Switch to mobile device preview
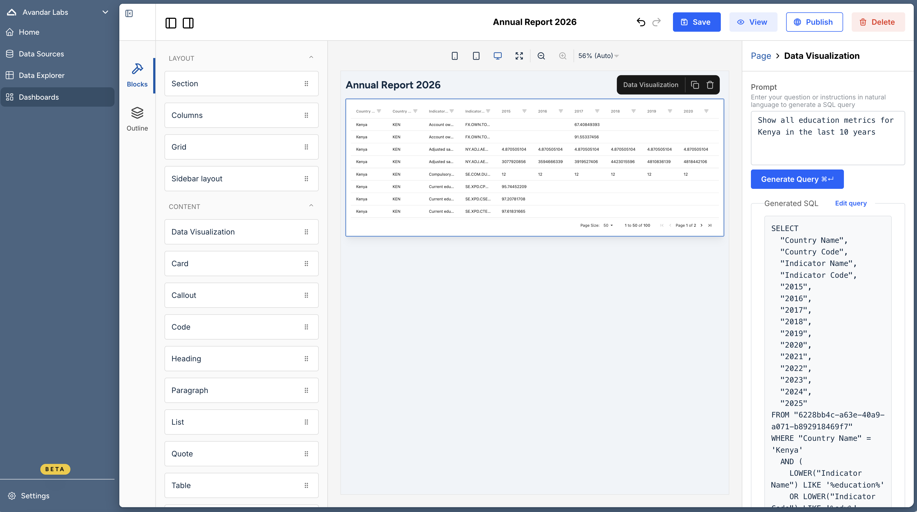 click(x=454, y=56)
